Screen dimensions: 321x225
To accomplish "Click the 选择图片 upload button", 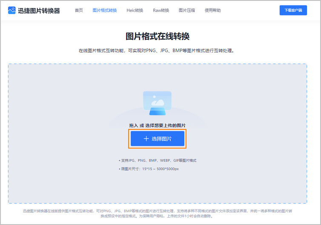I will (158, 139).
